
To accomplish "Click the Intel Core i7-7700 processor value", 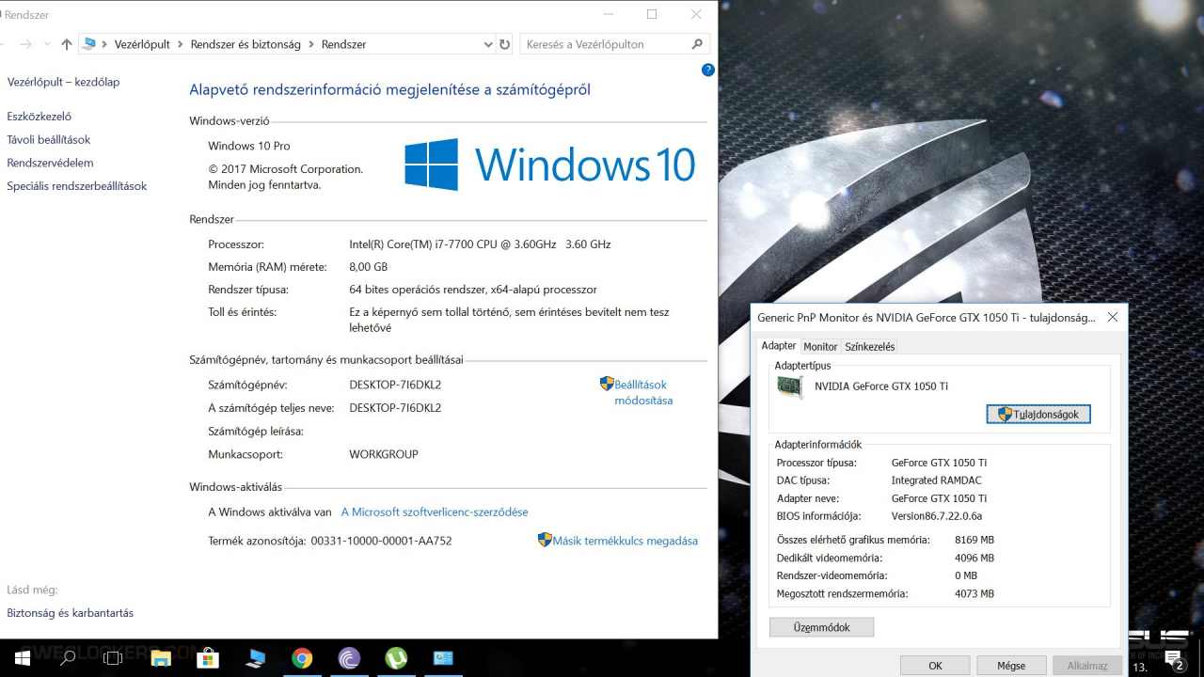I will tap(480, 244).
